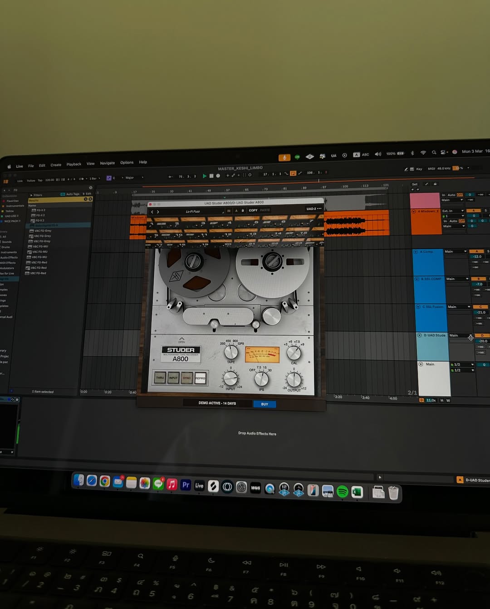Open Music app from the dock
Viewport: 490px width, 609px height.
[x=171, y=484]
